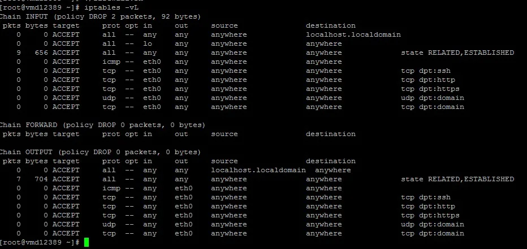The image size is (527, 249).
Task: Click "state RELATED,ESTABLISHED" in the INPUT chain
Action: 457,53
